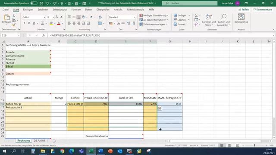Click the Einfügen paste clipboard icon

pos(6,17)
